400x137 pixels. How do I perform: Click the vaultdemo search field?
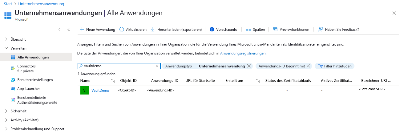point(119,66)
